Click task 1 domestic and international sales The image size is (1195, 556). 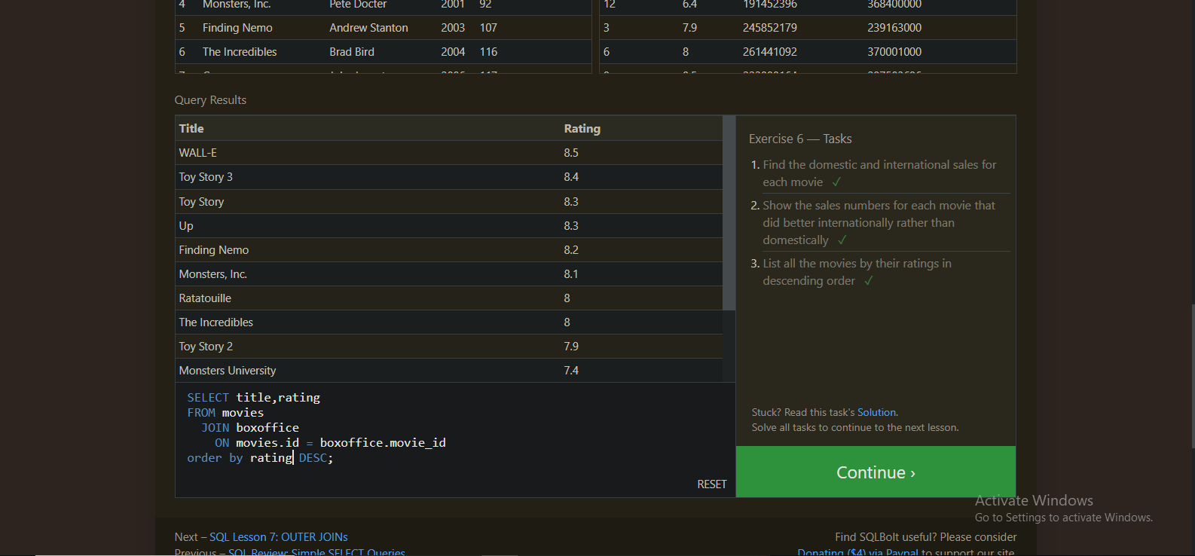pyautogui.click(x=879, y=173)
